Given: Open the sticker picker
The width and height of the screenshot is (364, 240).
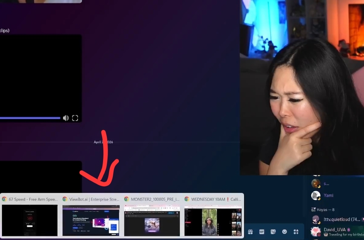Looking at the screenshot, I should tap(273, 232).
